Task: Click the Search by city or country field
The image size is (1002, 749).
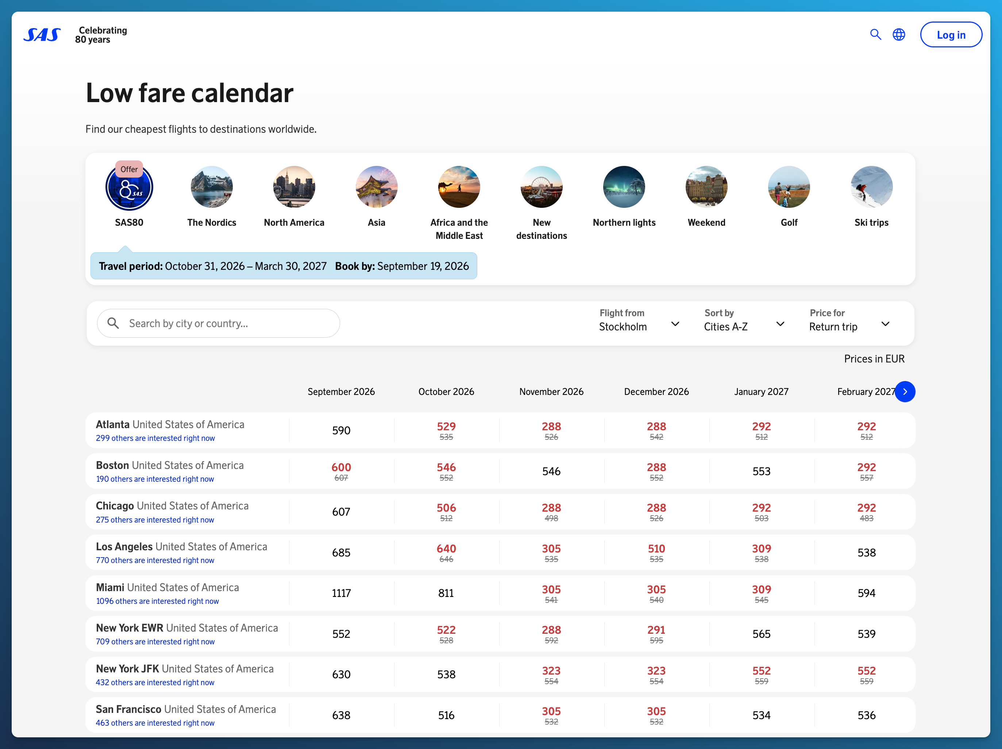Action: click(218, 323)
